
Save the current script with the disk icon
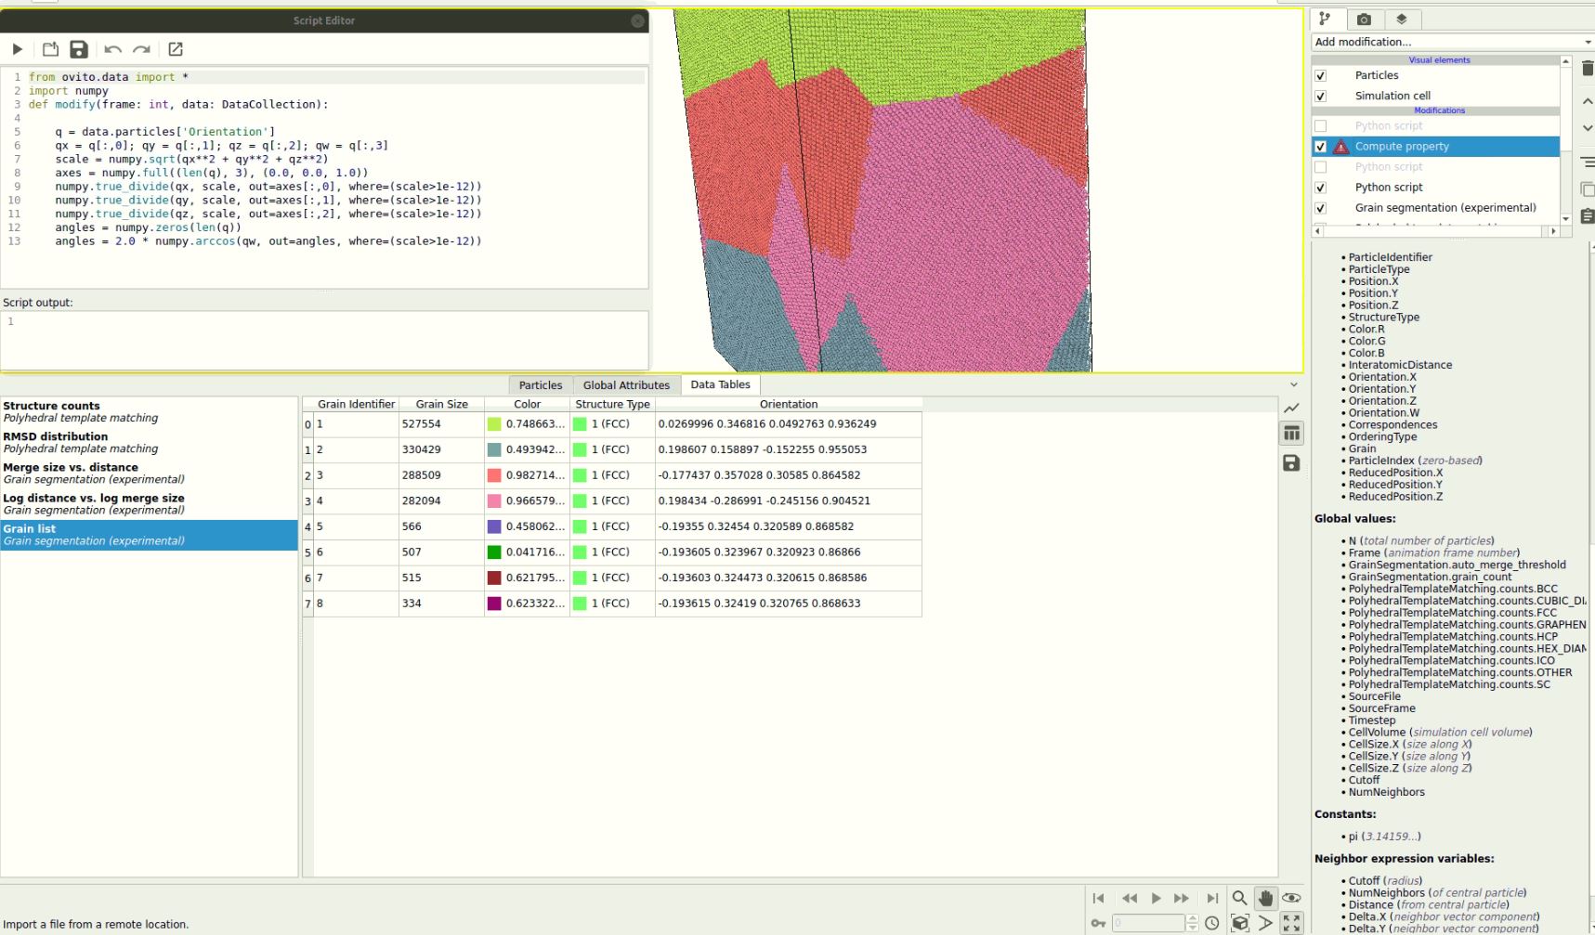click(79, 49)
